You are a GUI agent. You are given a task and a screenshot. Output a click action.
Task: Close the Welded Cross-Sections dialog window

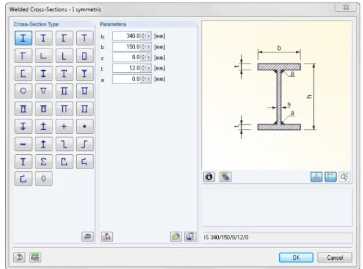[x=346, y=7]
